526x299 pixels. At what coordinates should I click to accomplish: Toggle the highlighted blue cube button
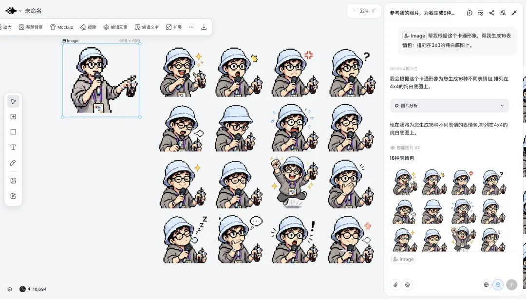coord(498,285)
